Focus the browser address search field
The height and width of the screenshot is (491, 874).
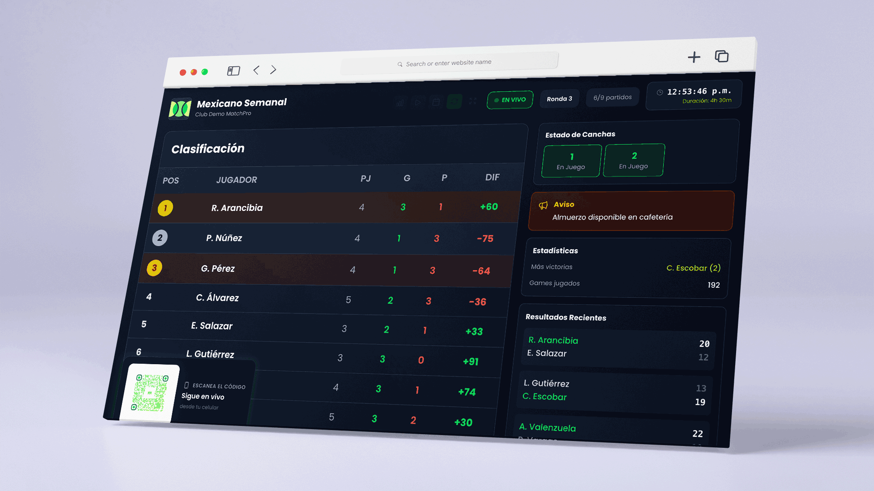449,63
